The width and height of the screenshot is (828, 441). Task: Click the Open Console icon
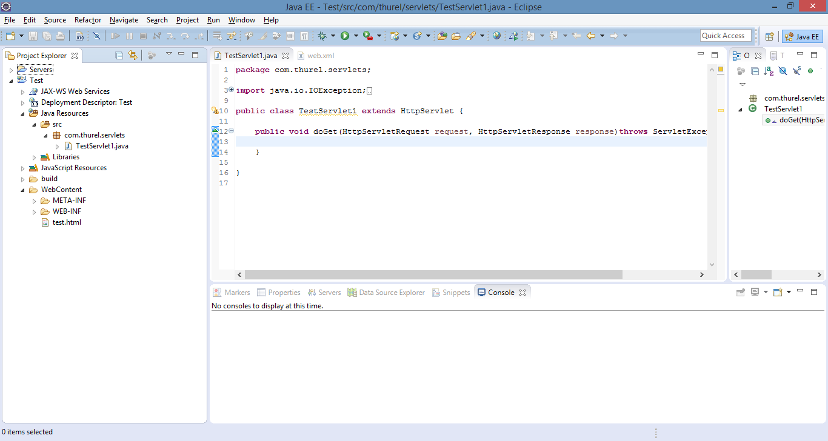point(778,292)
